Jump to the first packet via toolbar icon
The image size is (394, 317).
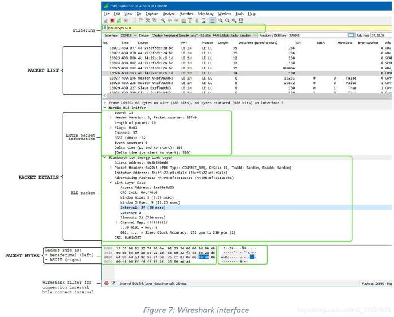tap(190, 21)
